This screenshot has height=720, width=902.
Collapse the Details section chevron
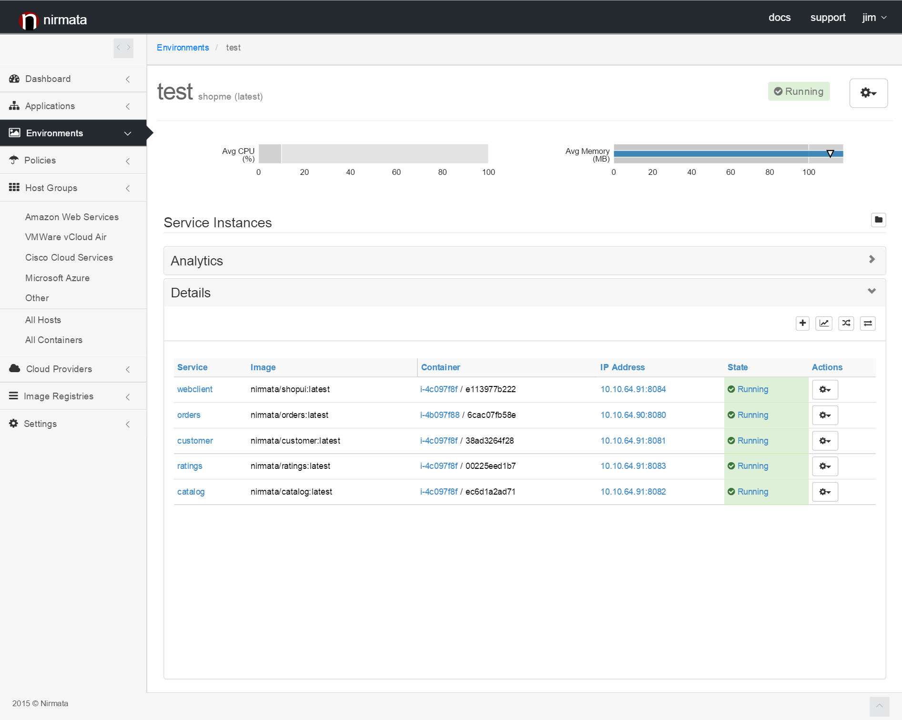[872, 291]
